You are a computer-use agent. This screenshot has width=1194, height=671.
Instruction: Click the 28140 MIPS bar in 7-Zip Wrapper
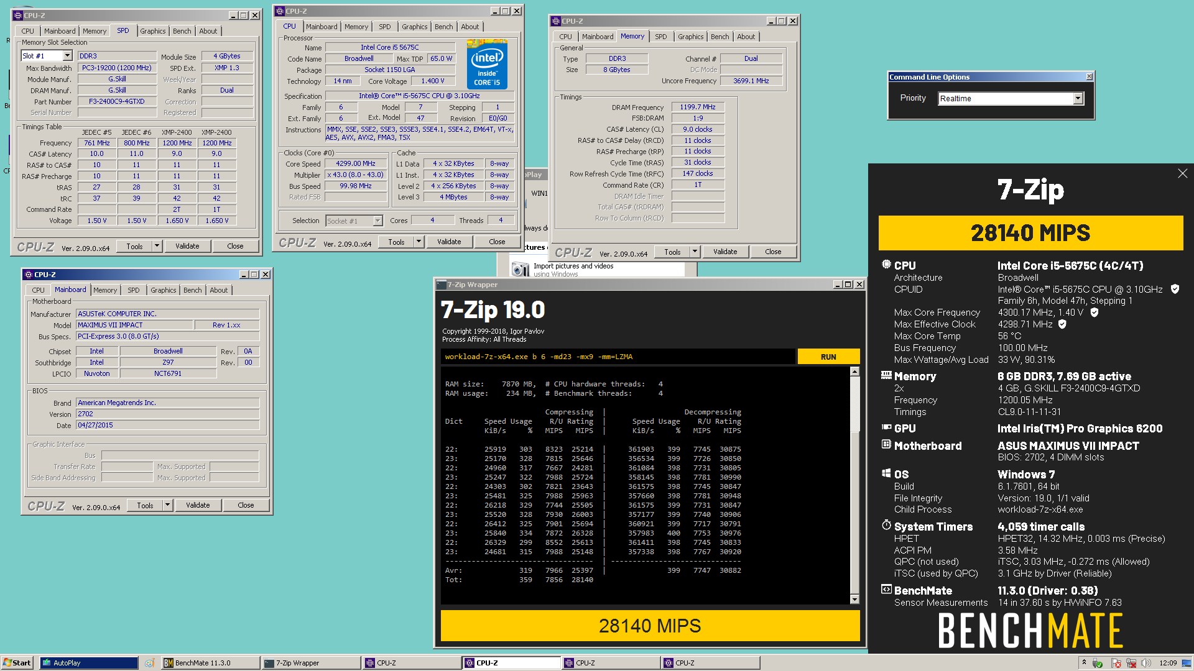pos(650,626)
